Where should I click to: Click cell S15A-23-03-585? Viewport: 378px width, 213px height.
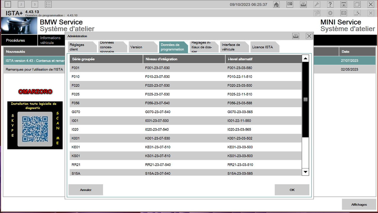coord(240,174)
